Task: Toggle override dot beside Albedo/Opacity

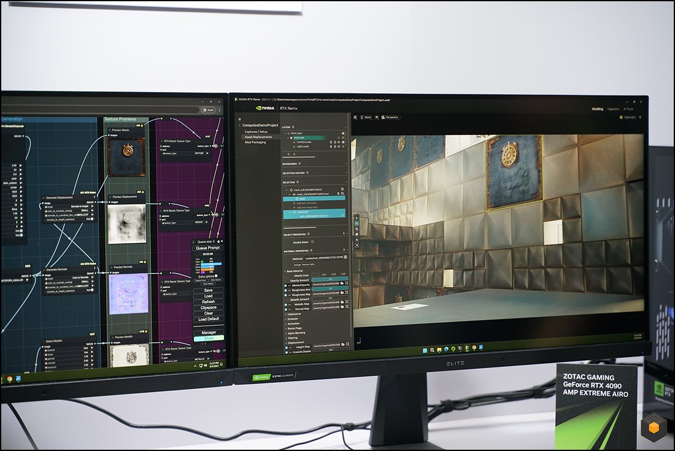Action: click(285, 286)
